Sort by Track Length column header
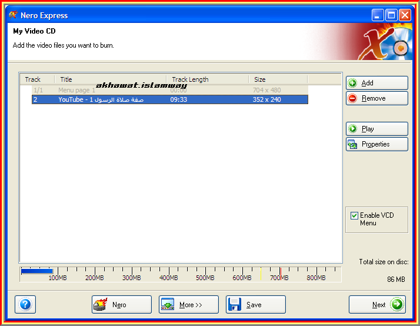The height and width of the screenshot is (326, 420). pos(207,79)
